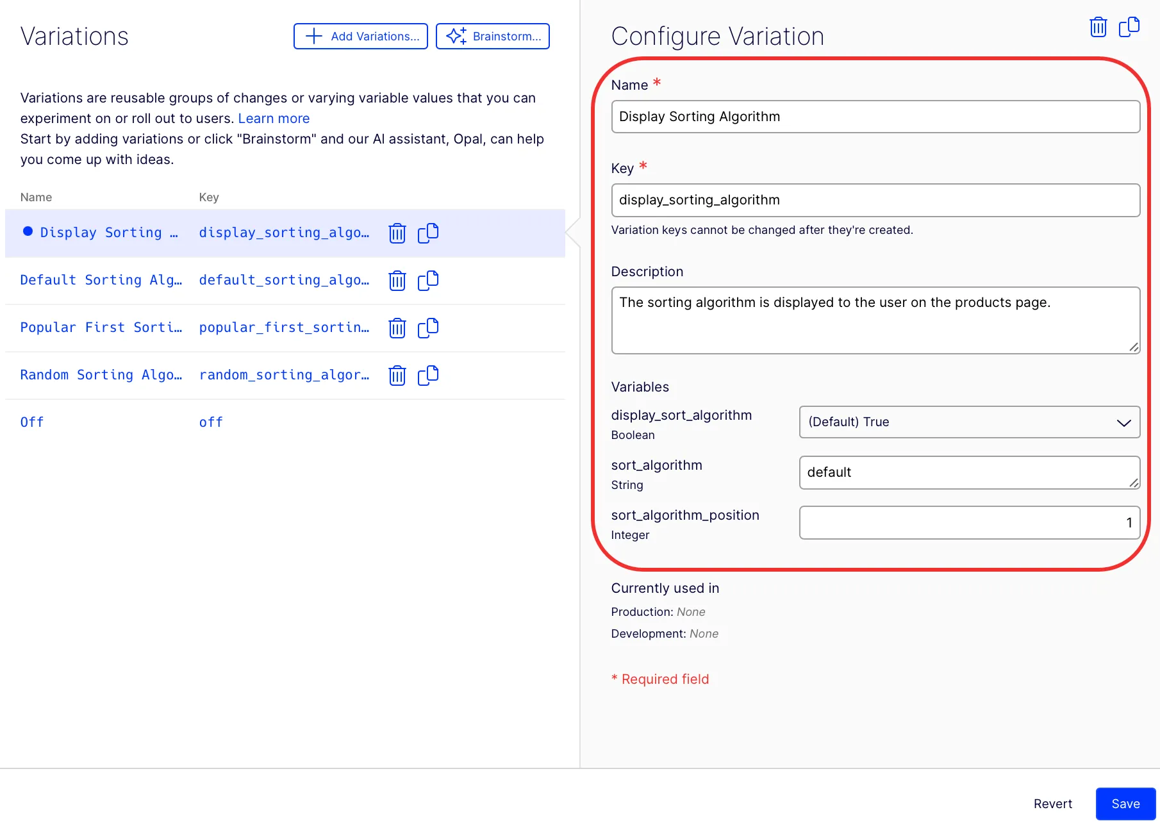Focus the Name input field
The width and height of the screenshot is (1160, 828).
coord(875,117)
